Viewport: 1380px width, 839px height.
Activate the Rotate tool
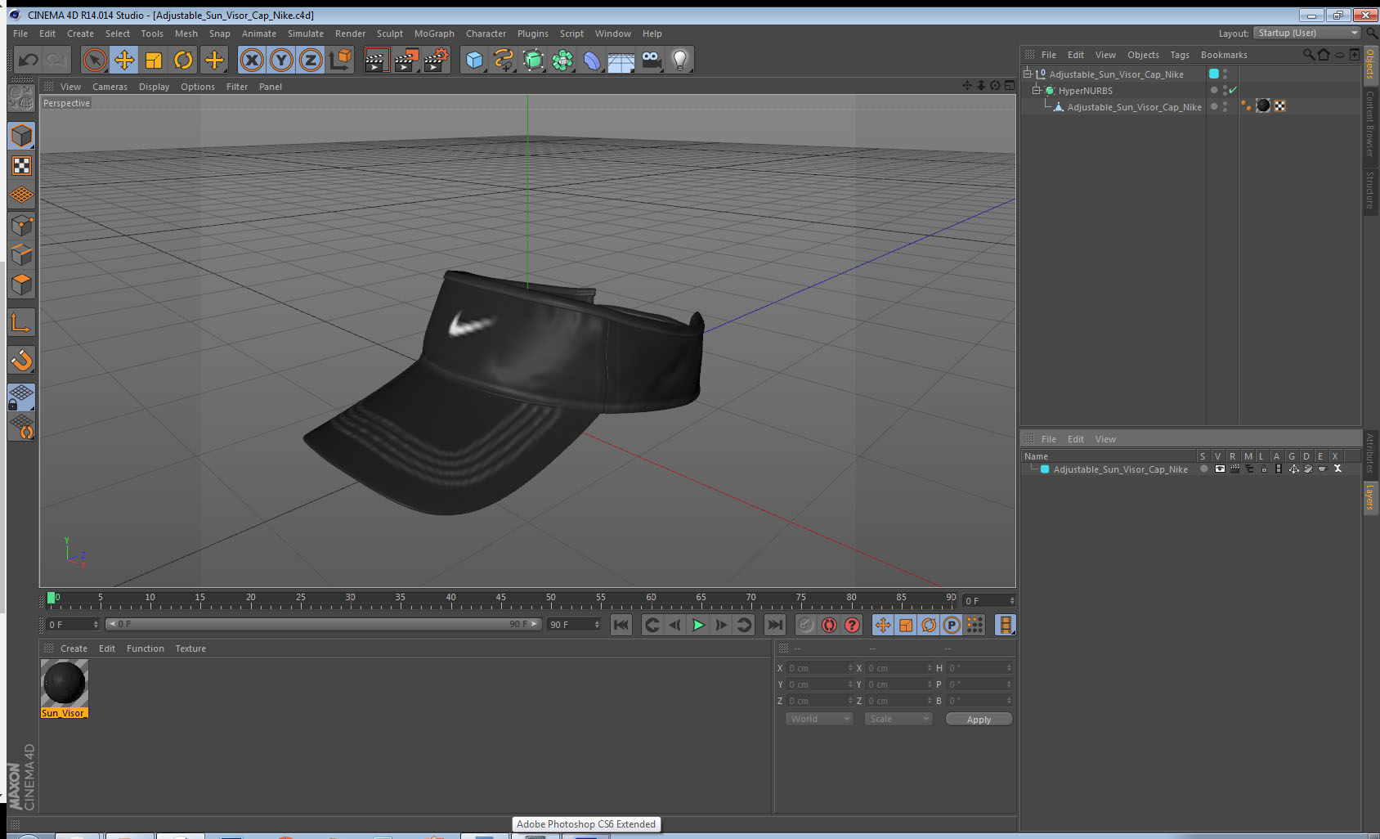pos(183,60)
